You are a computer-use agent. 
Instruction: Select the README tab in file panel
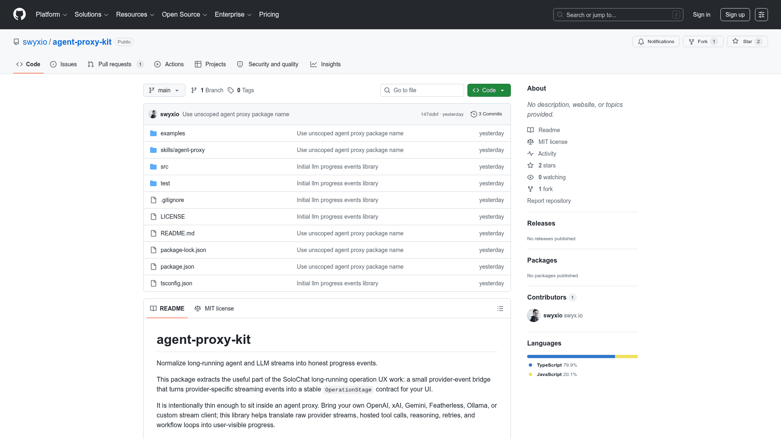(x=167, y=309)
